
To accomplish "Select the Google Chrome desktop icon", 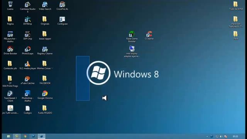I will pyautogui.click(x=45, y=93).
